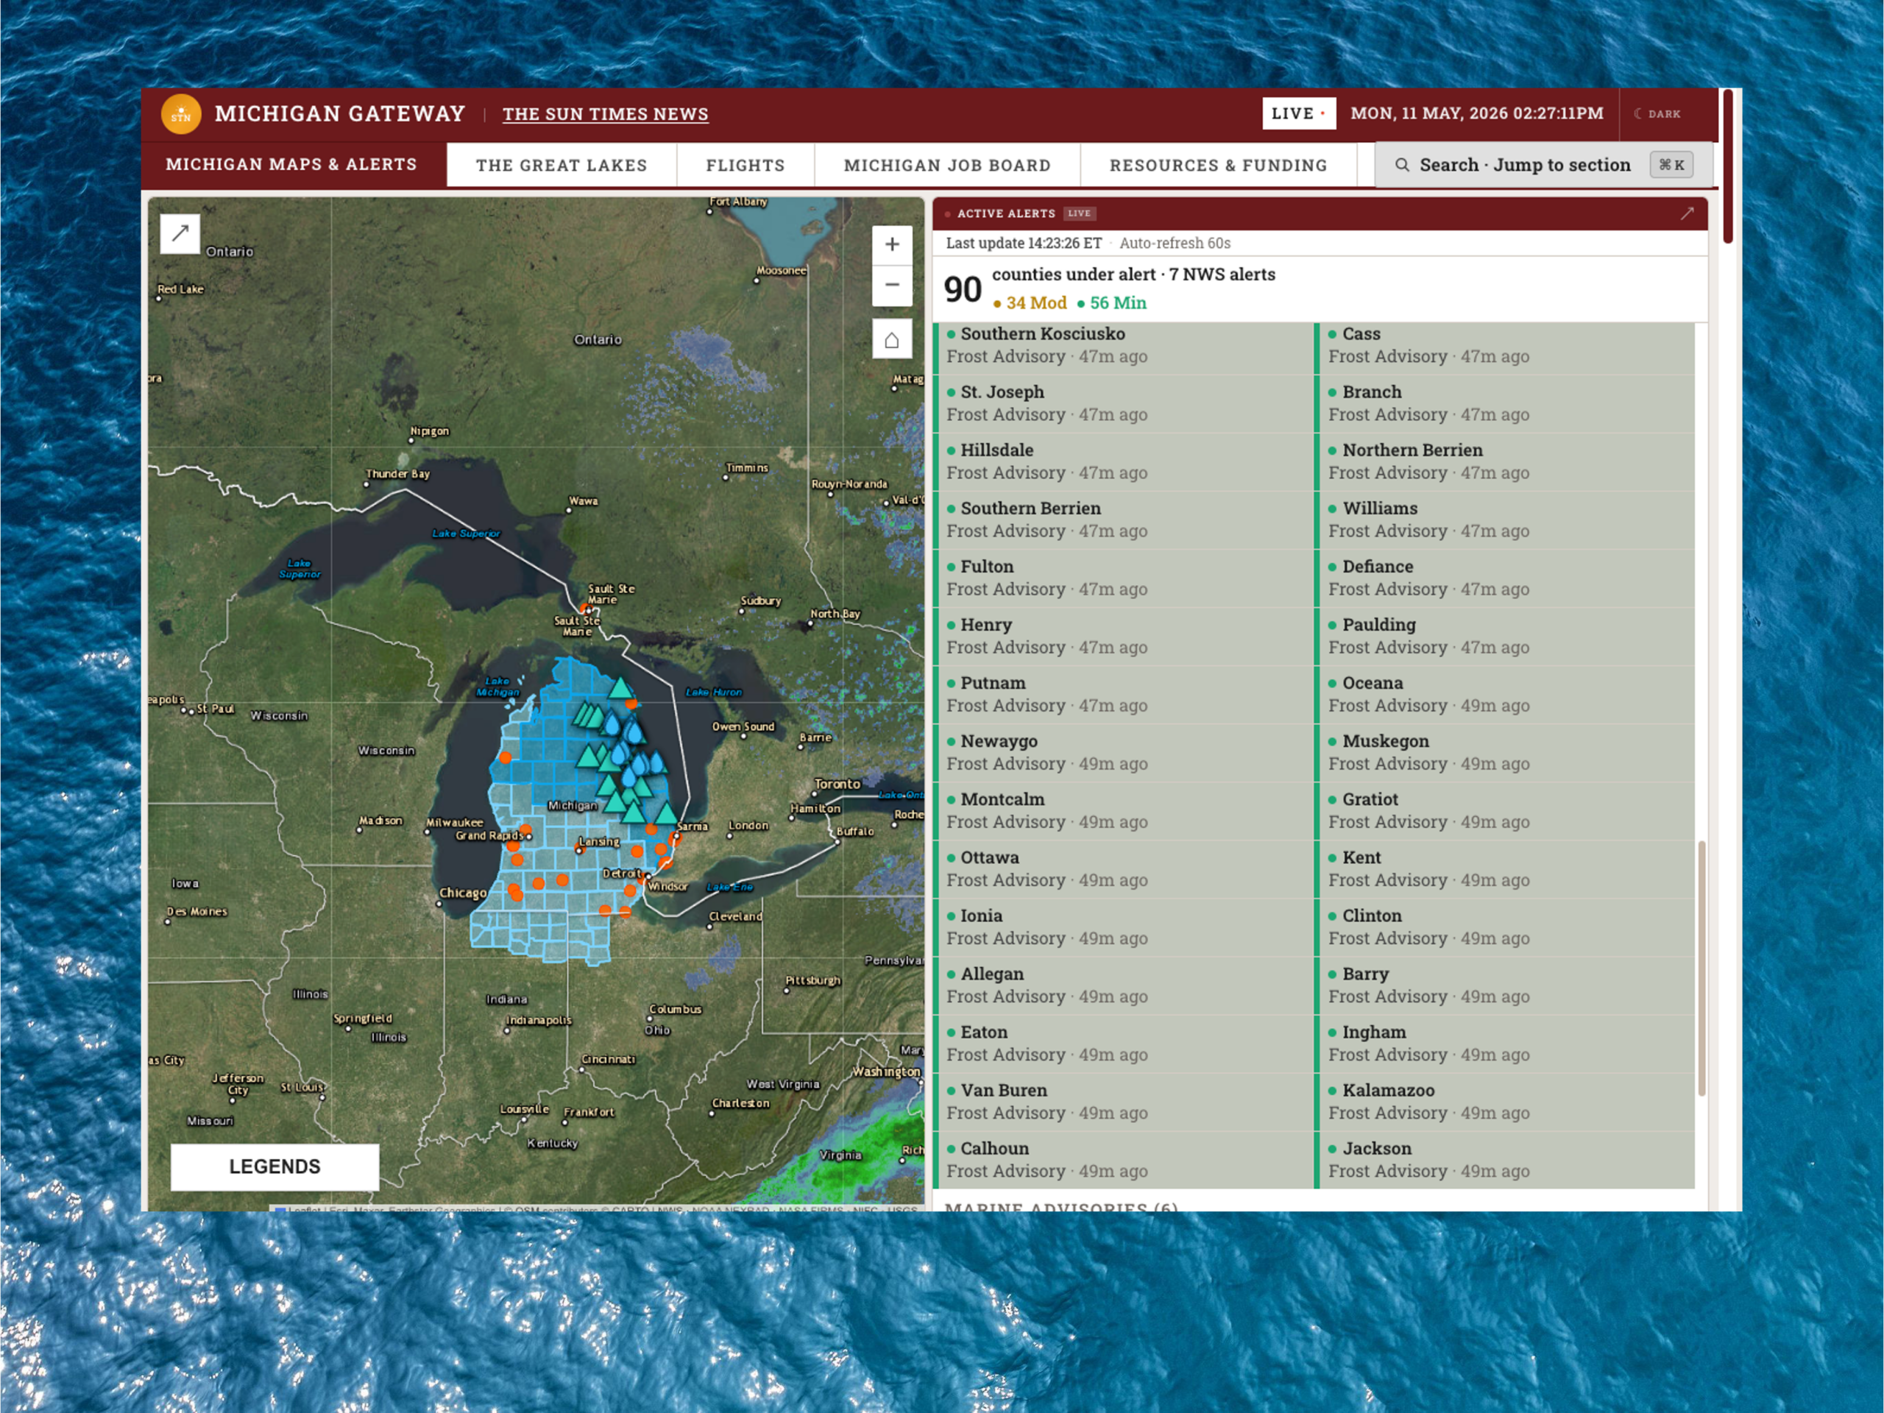
Task: Switch to The Great Lakes tab
Action: [562, 166]
